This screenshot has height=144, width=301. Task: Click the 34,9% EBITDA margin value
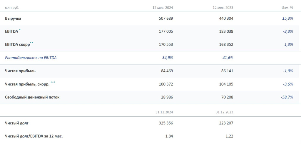(168, 58)
